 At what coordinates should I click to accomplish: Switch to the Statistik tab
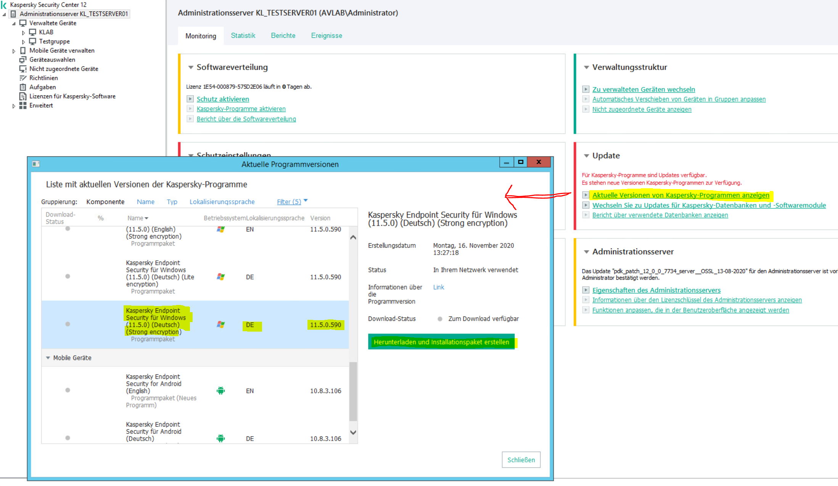pyautogui.click(x=243, y=35)
